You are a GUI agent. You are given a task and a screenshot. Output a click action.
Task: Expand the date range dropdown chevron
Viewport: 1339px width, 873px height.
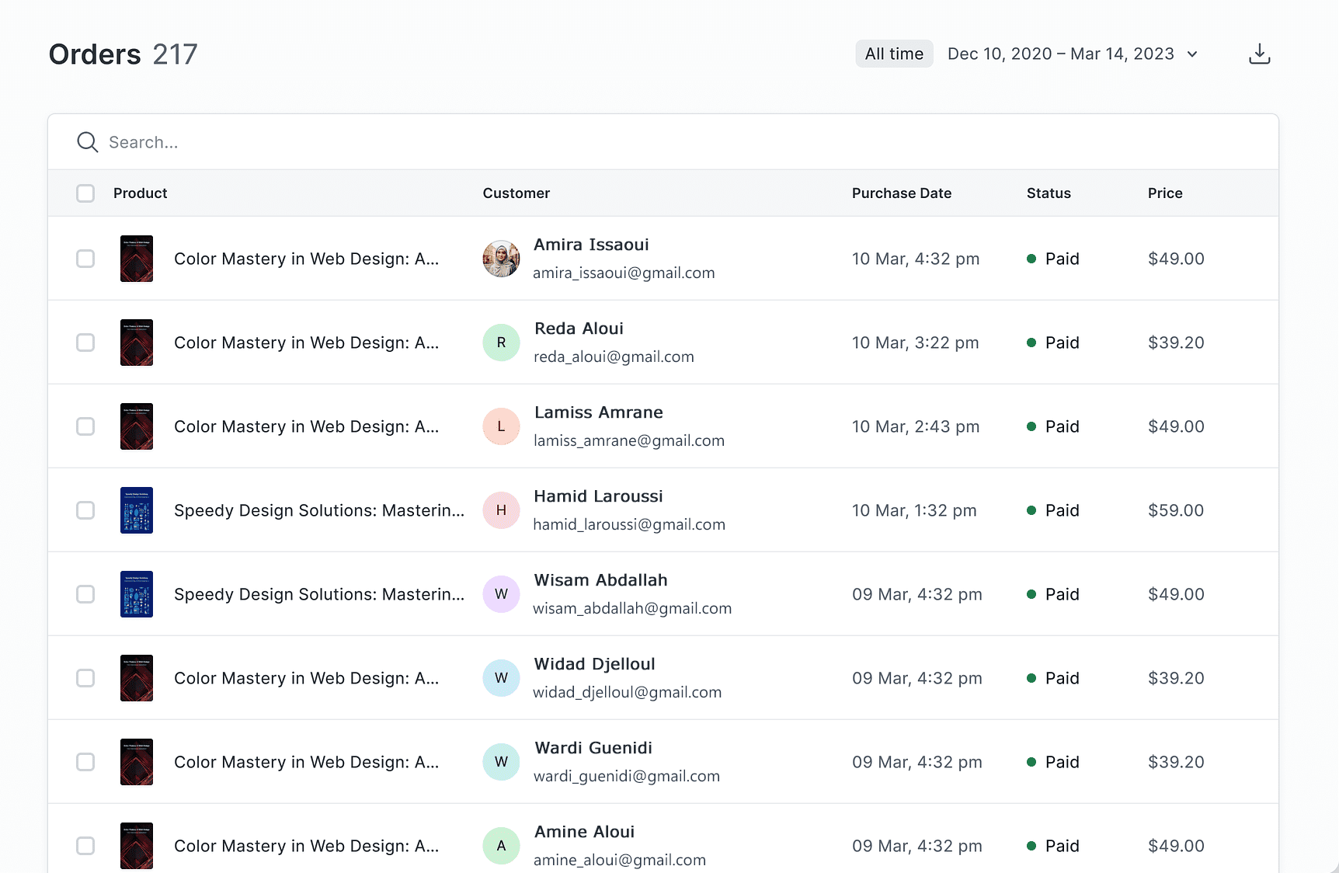pos(1192,54)
